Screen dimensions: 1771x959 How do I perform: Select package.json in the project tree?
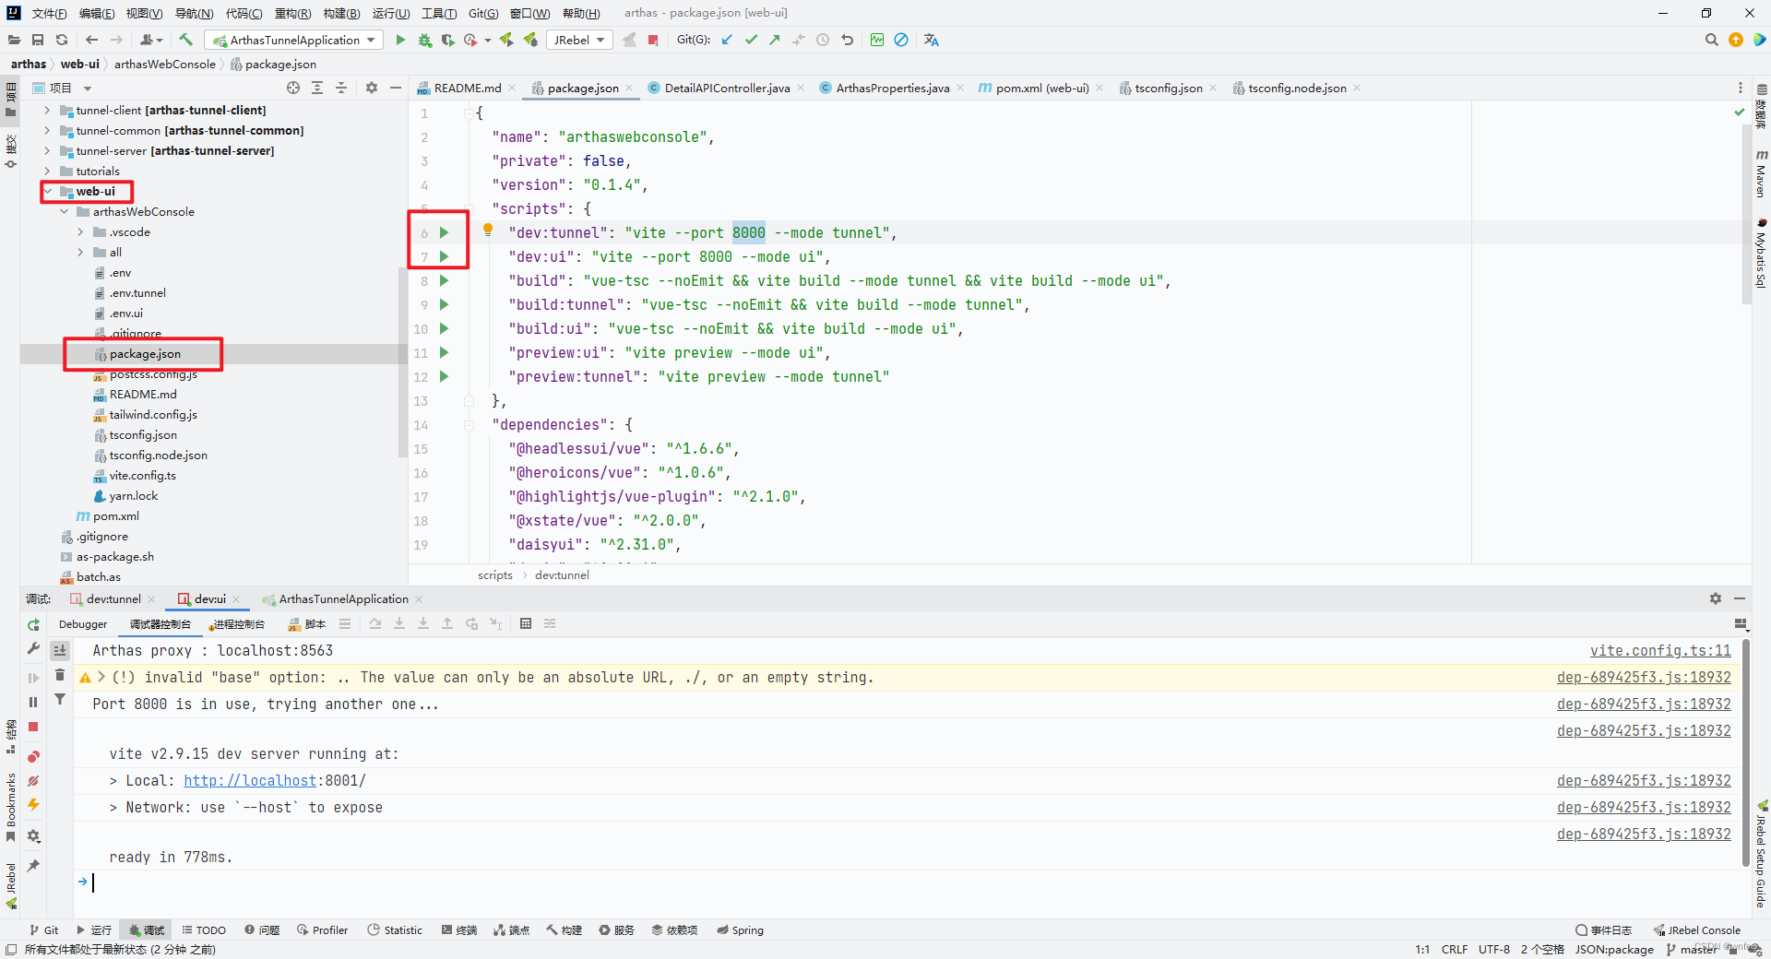(145, 353)
